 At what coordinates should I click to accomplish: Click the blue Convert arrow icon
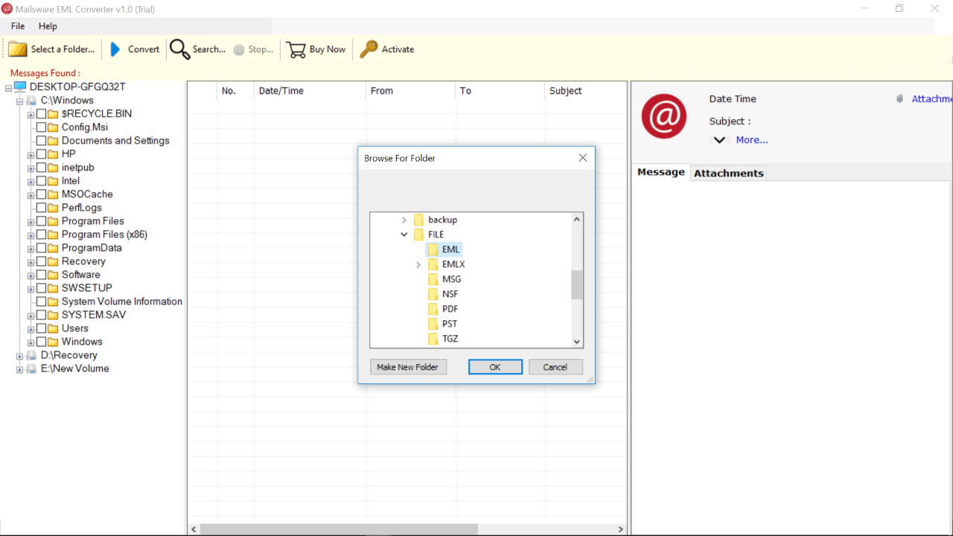115,49
